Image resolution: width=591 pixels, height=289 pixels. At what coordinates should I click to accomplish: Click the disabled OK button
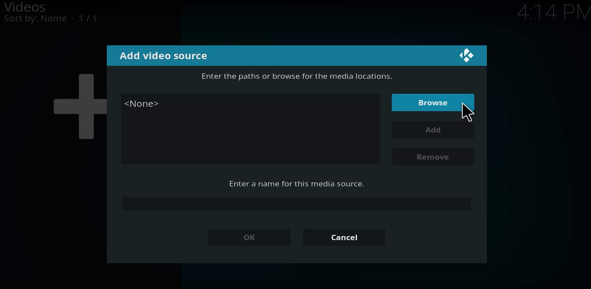[x=249, y=237]
